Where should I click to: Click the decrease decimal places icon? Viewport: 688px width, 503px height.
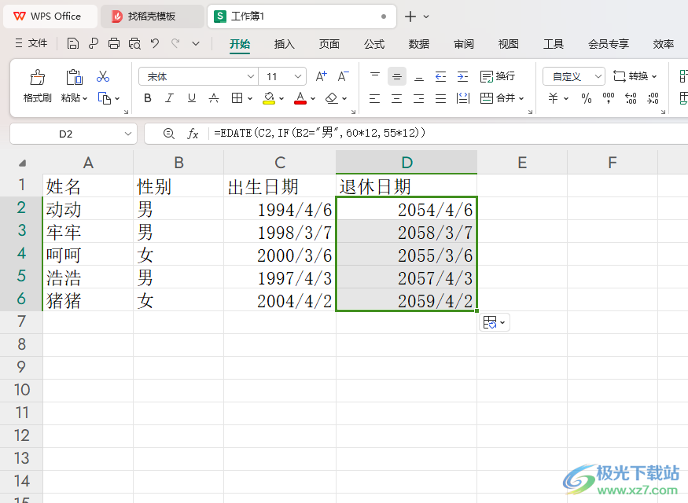tap(653, 98)
